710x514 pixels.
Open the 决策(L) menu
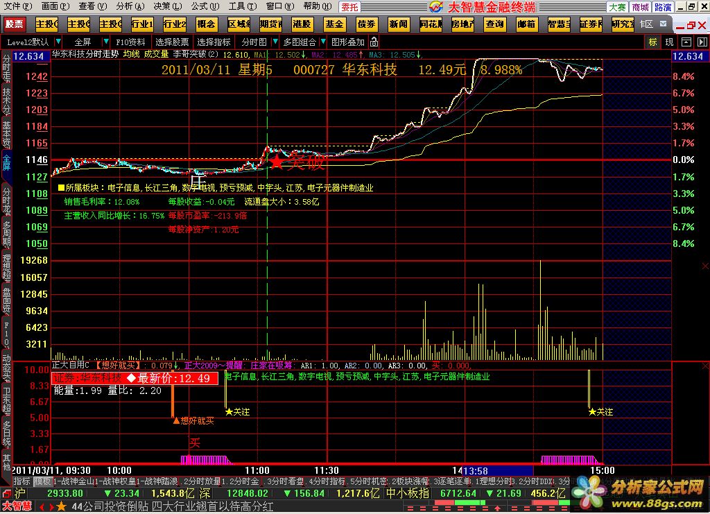[168, 6]
